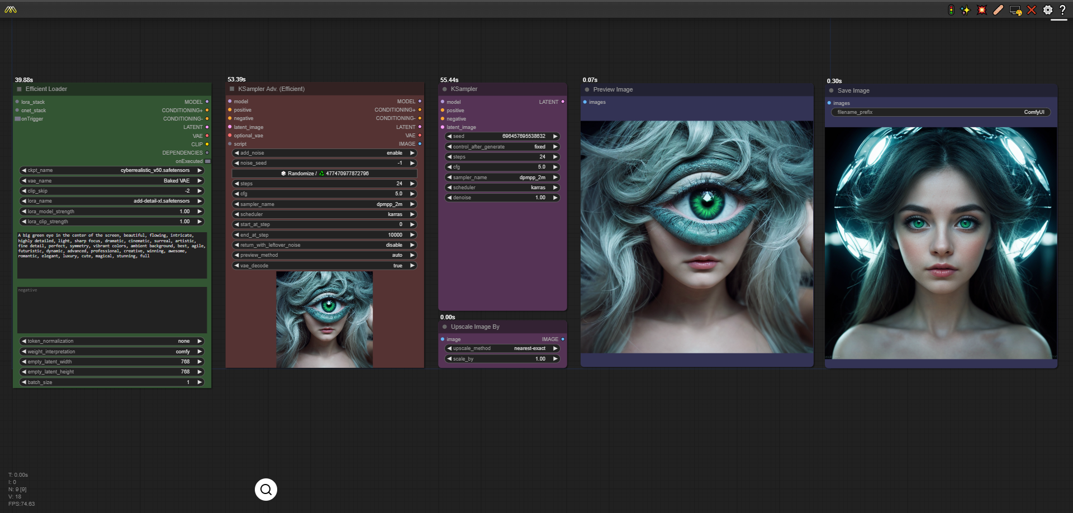Viewport: 1073px width, 513px height.
Task: Click the traffic light icon in top toolbar
Action: click(951, 10)
